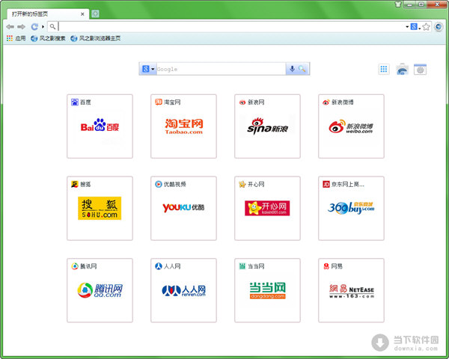
Task: Open the skin shirt icon in title bar
Action: coord(398,4)
